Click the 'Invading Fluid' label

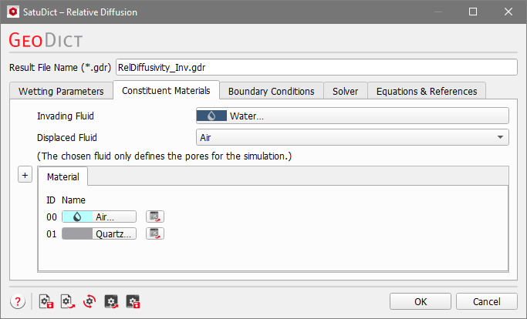tap(66, 116)
